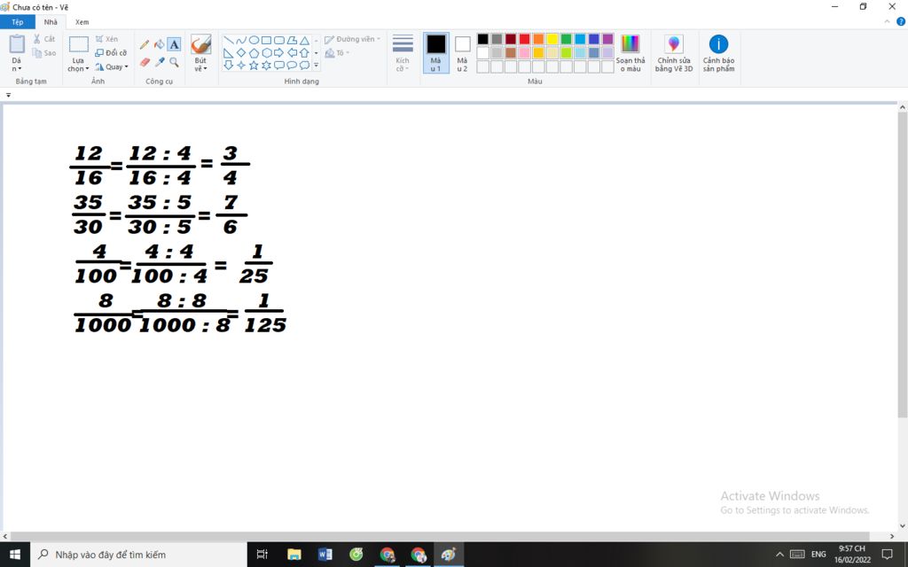908x567 pixels.
Task: Choose the Four-point star shape
Action: (241, 66)
